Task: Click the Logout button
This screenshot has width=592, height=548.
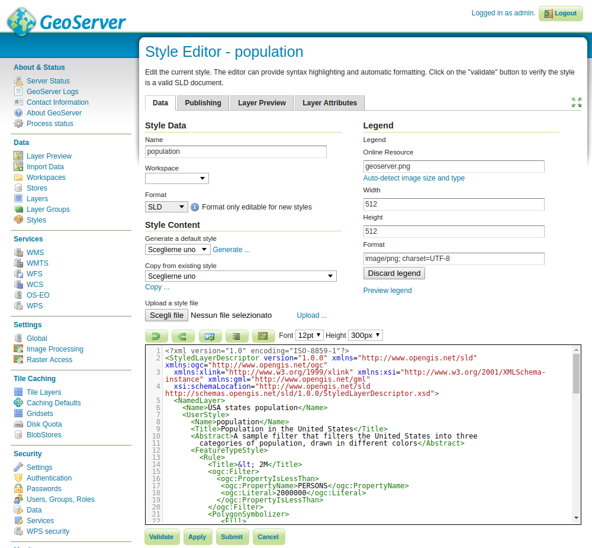Action: tap(561, 13)
